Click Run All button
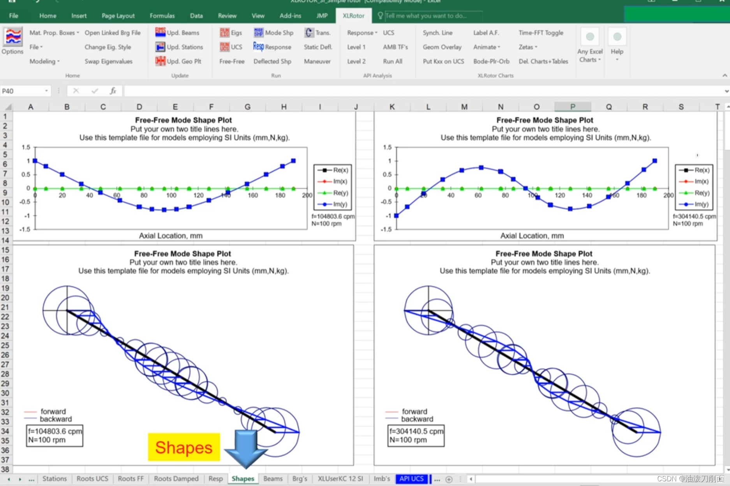730x486 pixels. pos(392,62)
